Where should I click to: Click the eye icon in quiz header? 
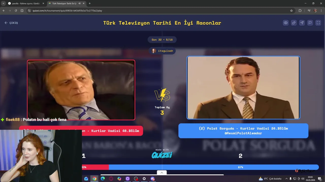click(x=286, y=23)
